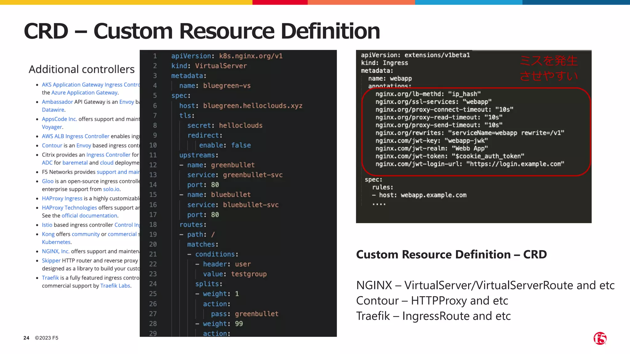Click 'service: greenbullet-svc' on line 13
The height and width of the screenshot is (354, 630).
[x=235, y=175]
